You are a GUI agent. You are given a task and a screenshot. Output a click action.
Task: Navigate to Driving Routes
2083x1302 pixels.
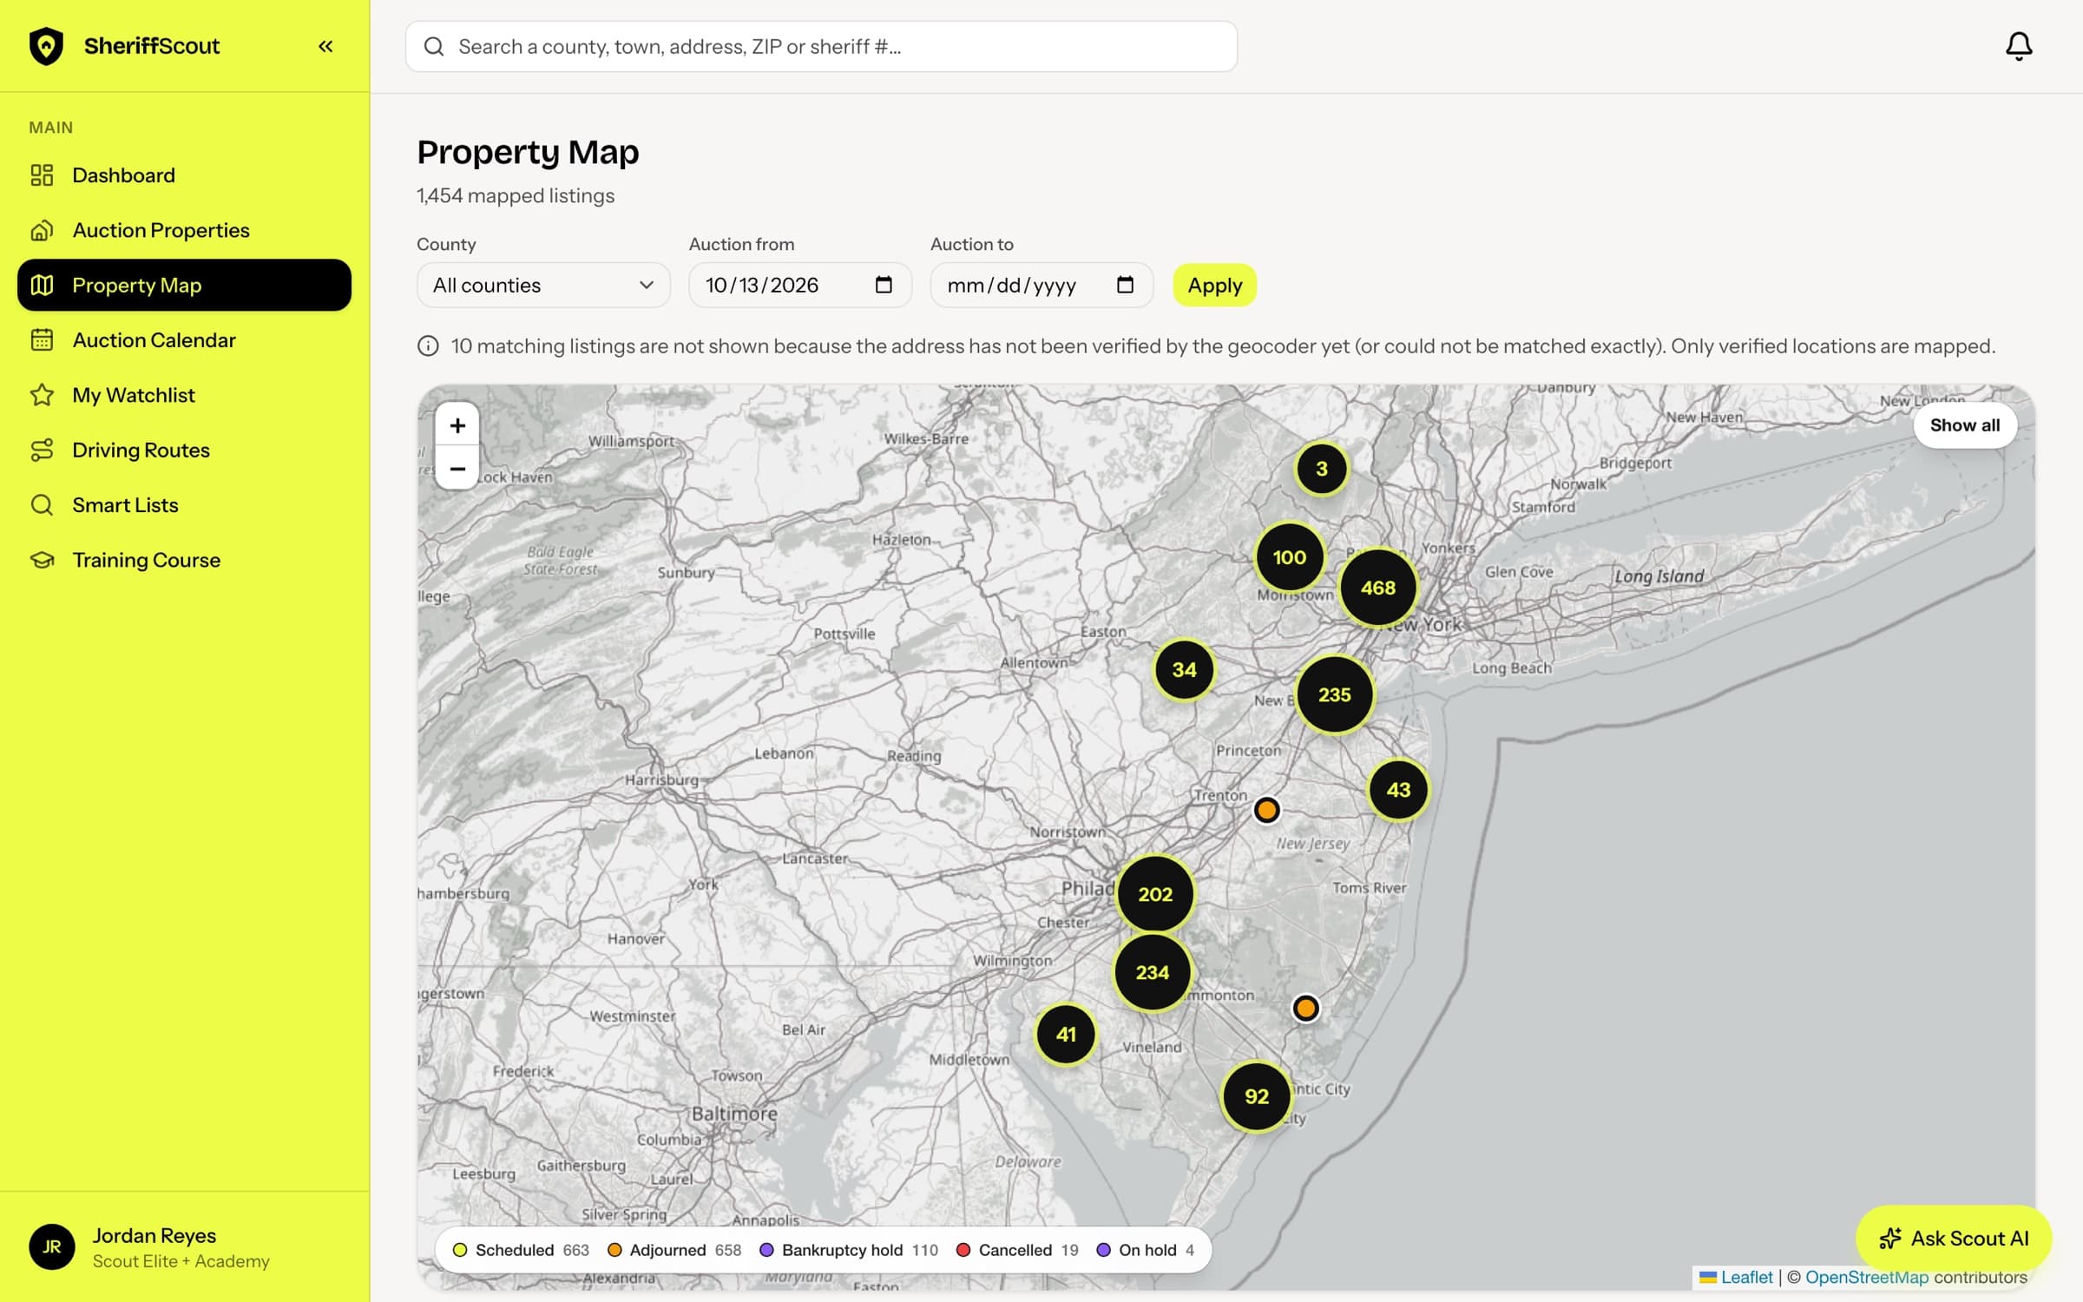pos(184,450)
